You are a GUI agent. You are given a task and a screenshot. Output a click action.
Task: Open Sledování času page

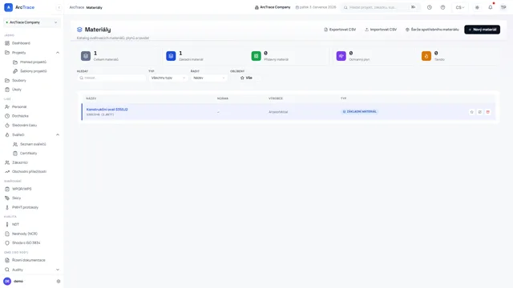(x=24, y=125)
